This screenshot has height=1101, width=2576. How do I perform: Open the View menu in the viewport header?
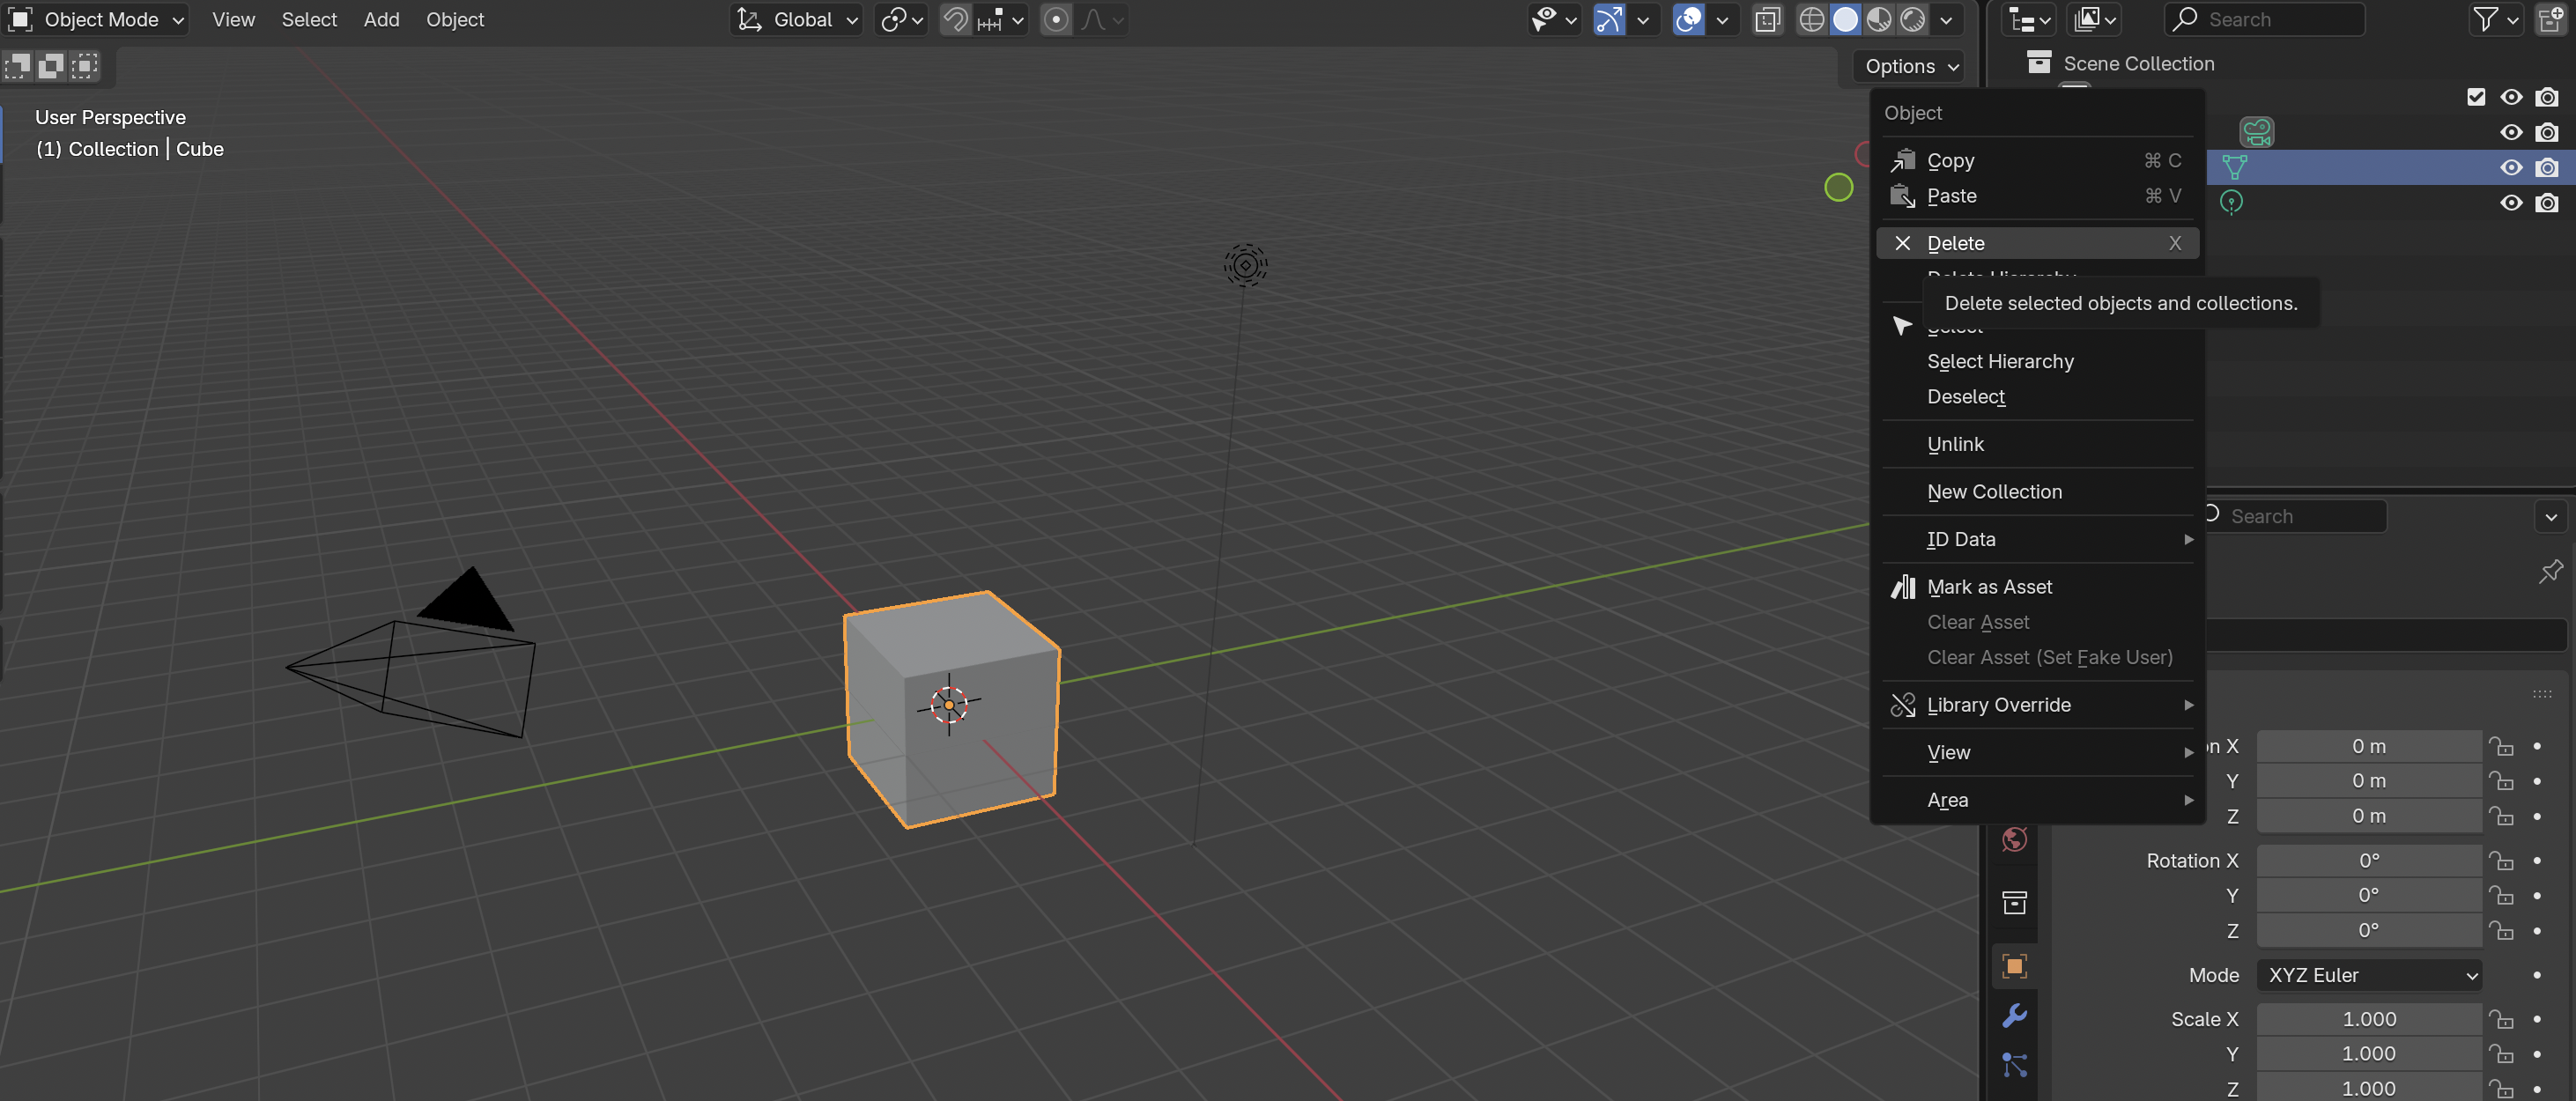click(233, 19)
